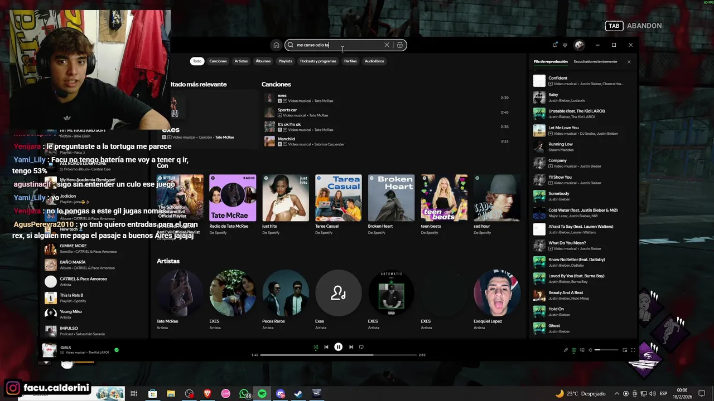This screenshot has width=714, height=401.
Task: Open the Browse icon in the search bar
Action: (x=400, y=45)
